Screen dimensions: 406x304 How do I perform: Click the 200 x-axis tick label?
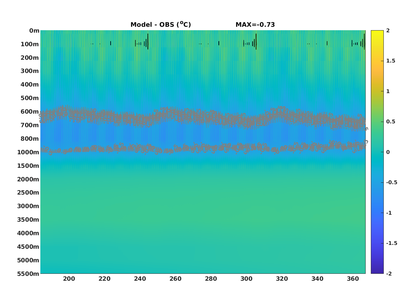point(69,279)
